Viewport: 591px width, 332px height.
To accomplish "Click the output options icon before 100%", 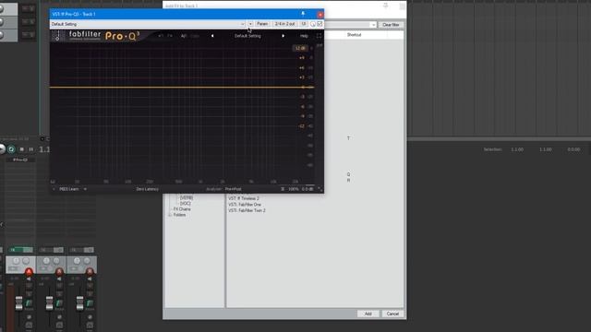I will (283, 189).
